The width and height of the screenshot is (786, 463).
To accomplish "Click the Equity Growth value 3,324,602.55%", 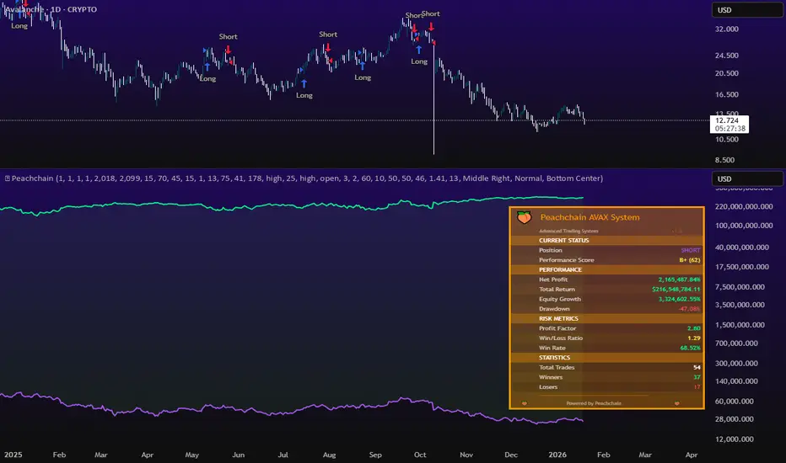I will (679, 299).
